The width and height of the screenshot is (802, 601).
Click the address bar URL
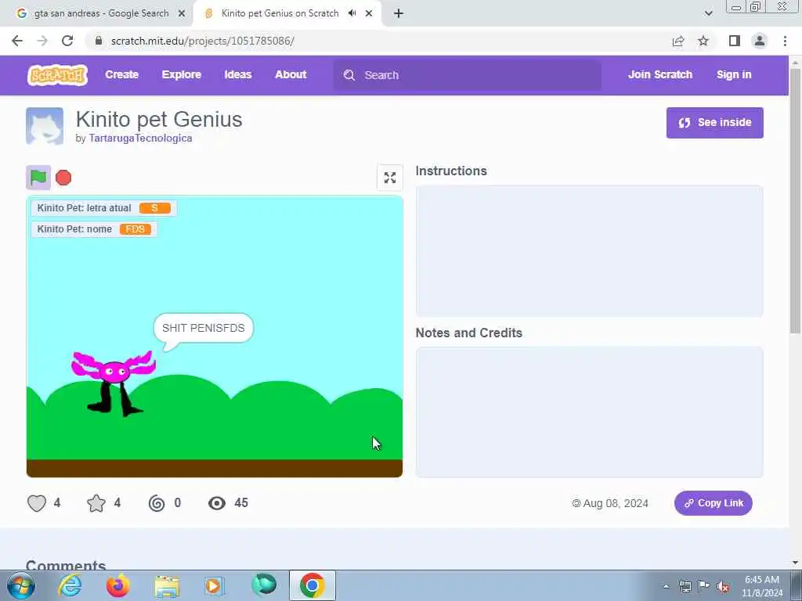pos(203,41)
